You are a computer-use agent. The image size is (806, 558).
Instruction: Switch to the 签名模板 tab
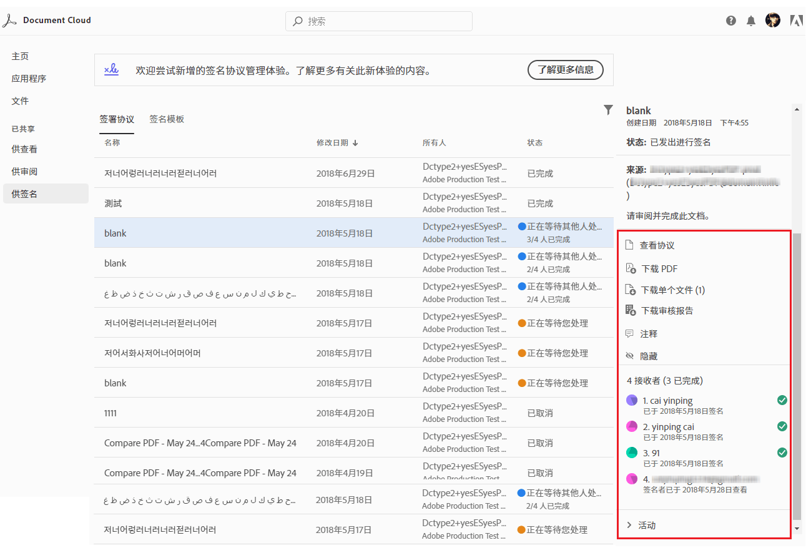coord(167,119)
